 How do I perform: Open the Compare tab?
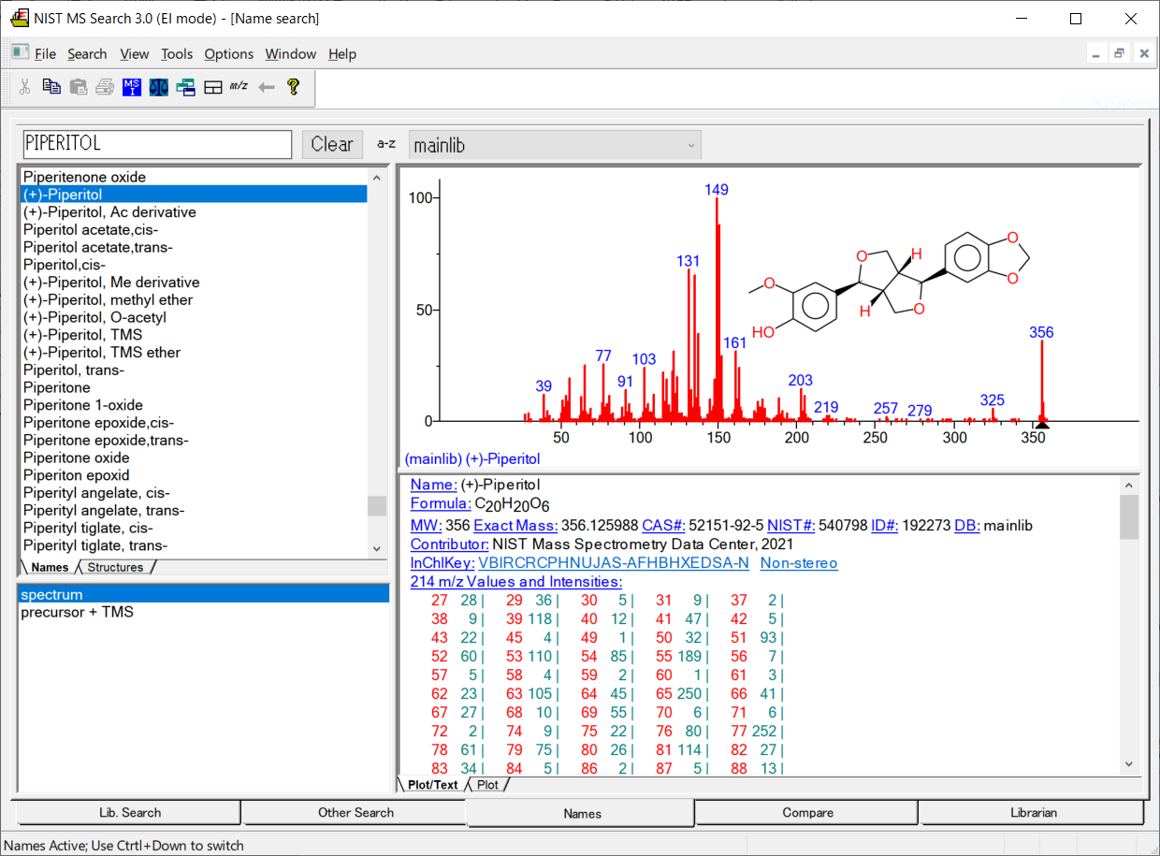pyautogui.click(x=807, y=812)
